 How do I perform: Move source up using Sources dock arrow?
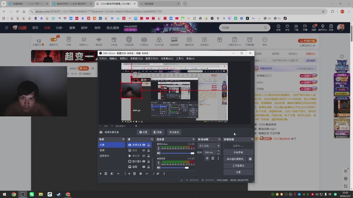147,173
